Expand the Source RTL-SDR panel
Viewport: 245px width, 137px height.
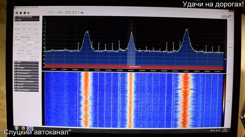(x=27, y=17)
